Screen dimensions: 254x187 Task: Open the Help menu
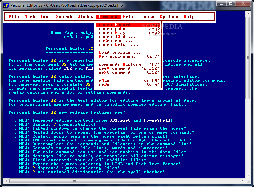point(189,17)
